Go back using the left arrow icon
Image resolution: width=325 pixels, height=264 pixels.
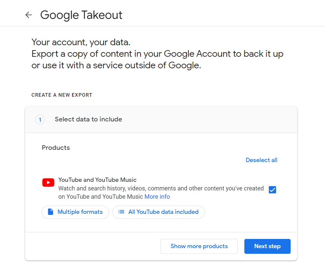(x=29, y=15)
